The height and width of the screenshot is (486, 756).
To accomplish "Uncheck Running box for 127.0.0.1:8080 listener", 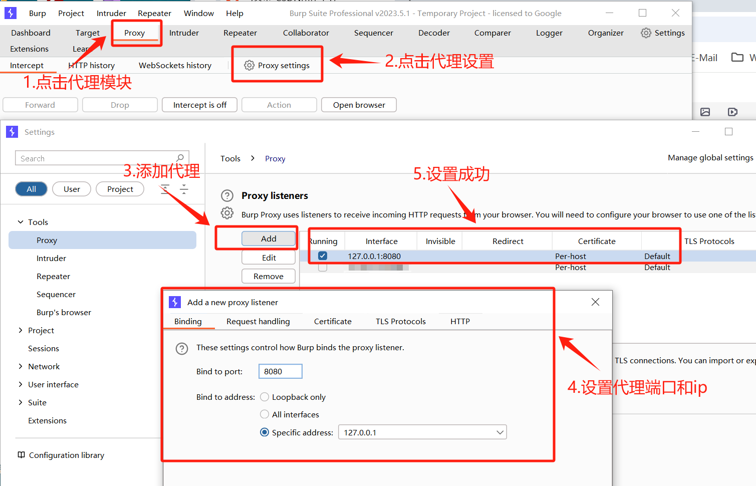I will pos(323,256).
